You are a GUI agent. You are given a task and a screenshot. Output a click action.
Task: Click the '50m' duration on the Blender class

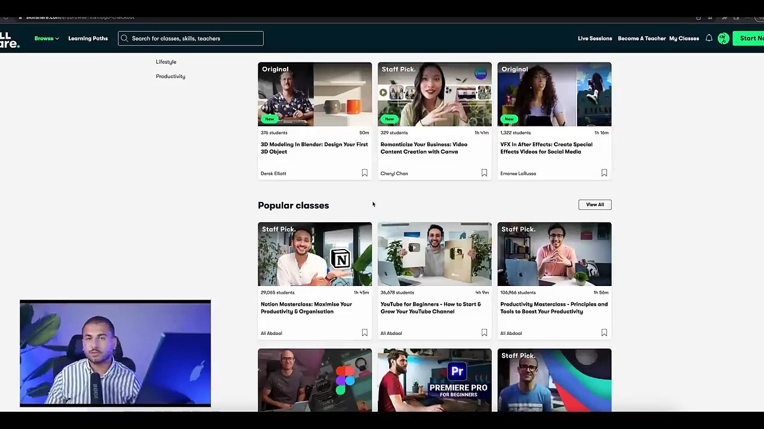tap(364, 133)
